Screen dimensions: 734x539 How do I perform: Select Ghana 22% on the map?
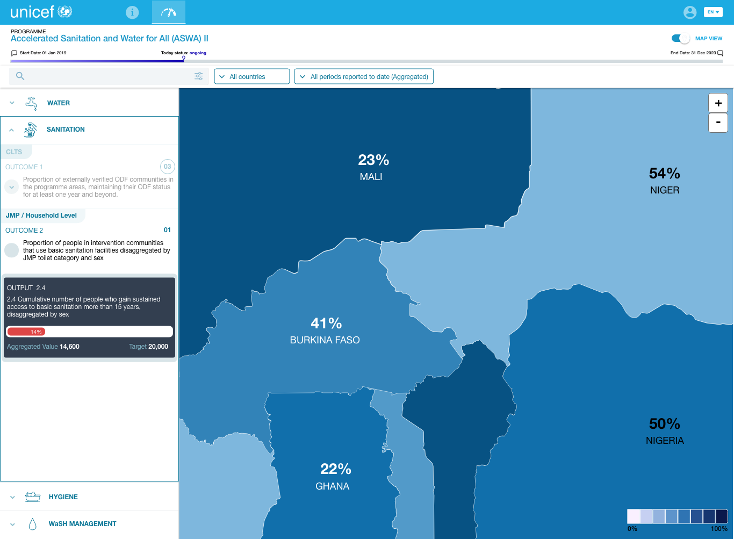[334, 477]
